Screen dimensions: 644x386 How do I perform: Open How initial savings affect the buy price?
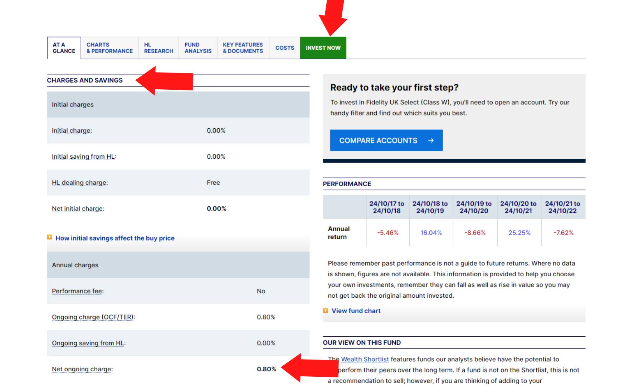click(x=115, y=238)
